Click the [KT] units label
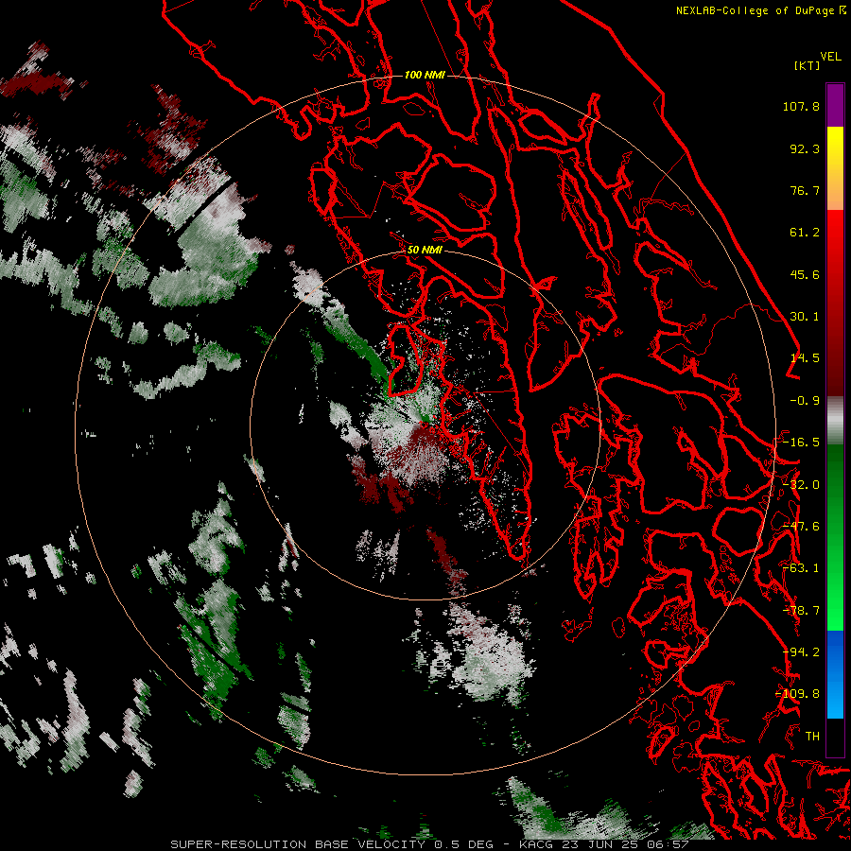The height and width of the screenshot is (851, 851). pyautogui.click(x=808, y=65)
